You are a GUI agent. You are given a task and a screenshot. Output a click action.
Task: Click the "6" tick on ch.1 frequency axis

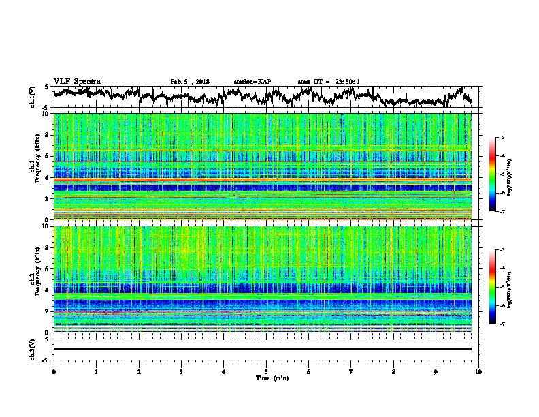48,156
